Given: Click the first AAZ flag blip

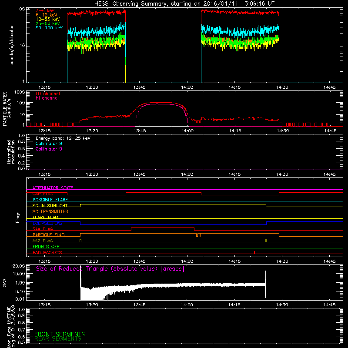Looking at the screenshot, I should pyautogui.click(x=80, y=241).
